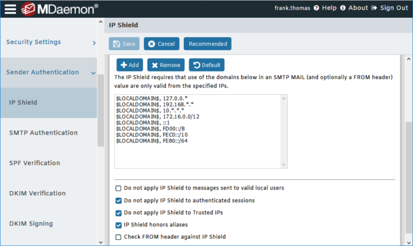Click the main panel scroll up arrow

point(408,59)
